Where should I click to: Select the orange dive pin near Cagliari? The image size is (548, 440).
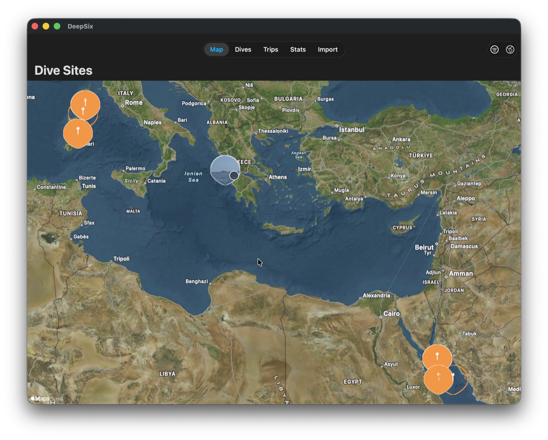point(78,133)
